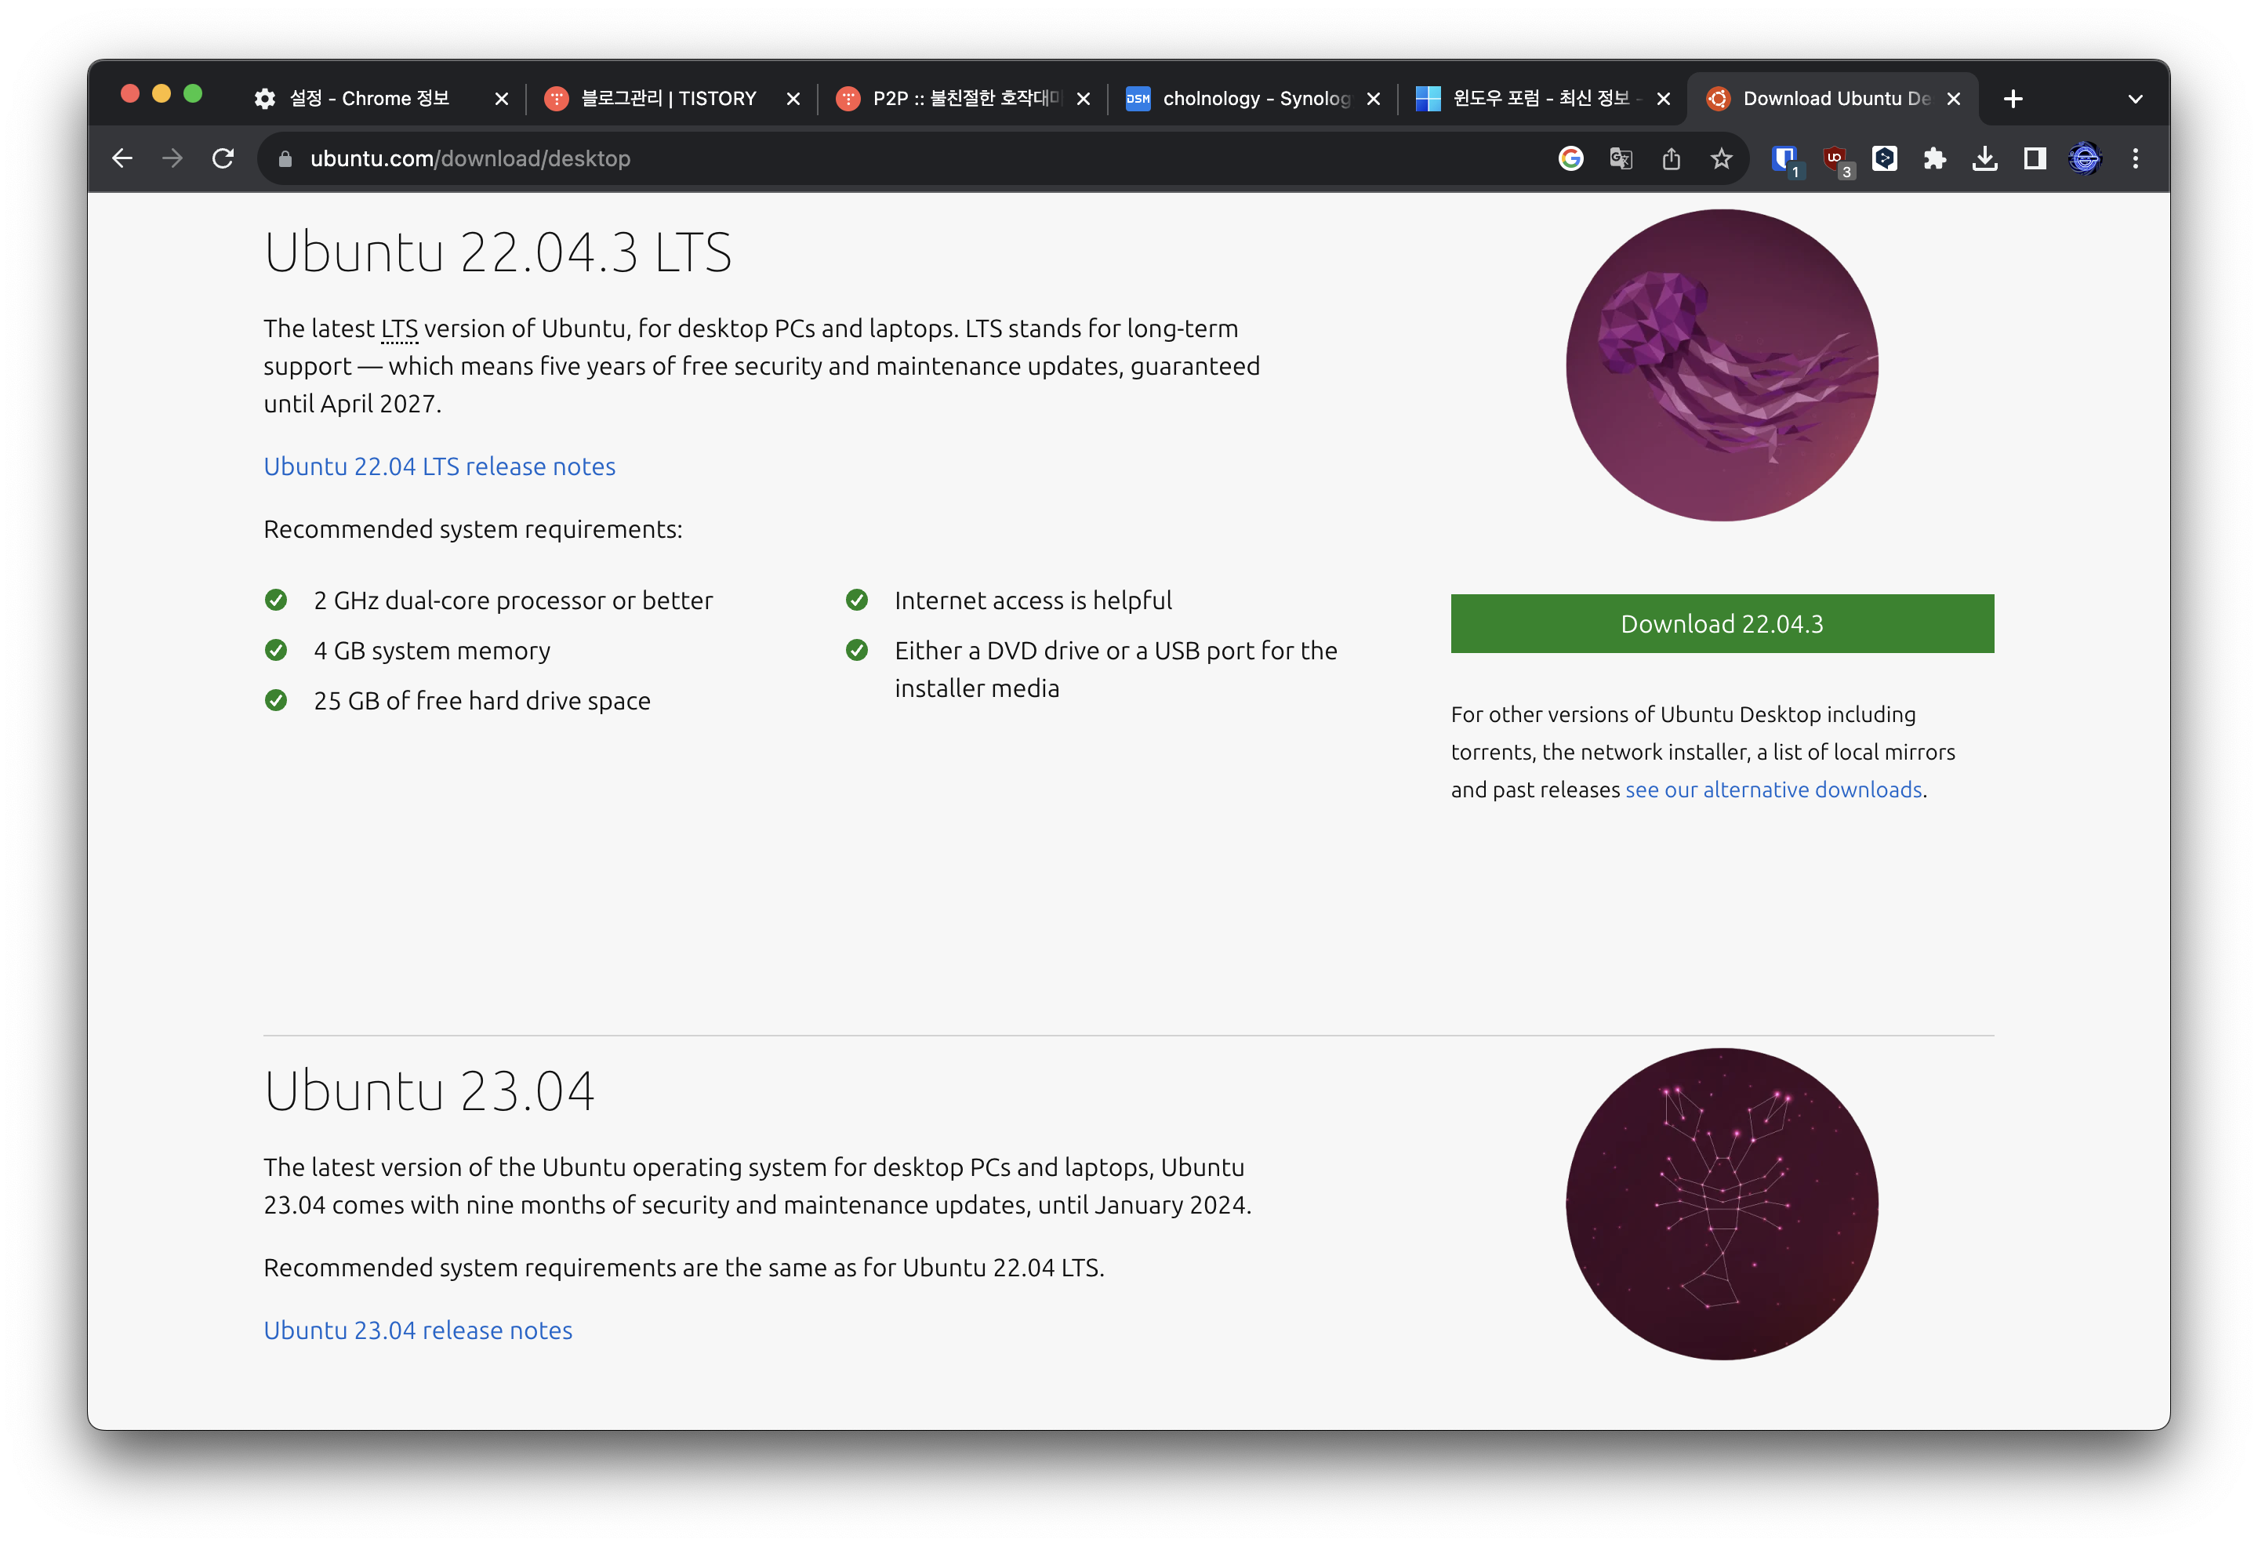Switch to the 설정 - Chrome 정보 tab
This screenshot has height=1546, width=2258.
pyautogui.click(x=369, y=98)
